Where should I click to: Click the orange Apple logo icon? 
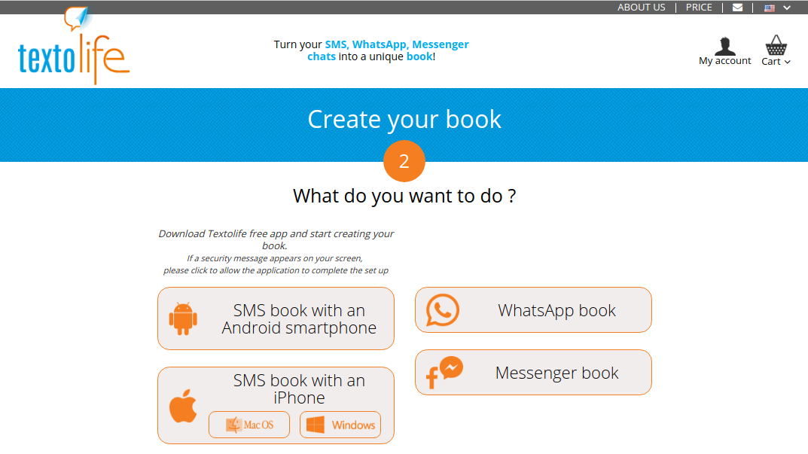point(183,407)
